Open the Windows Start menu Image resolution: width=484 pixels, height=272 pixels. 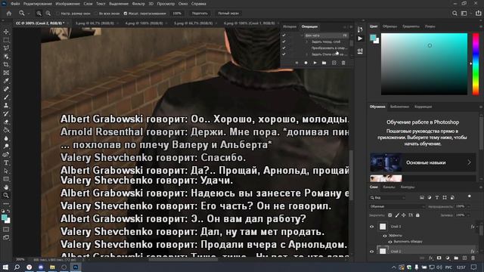click(x=5, y=267)
